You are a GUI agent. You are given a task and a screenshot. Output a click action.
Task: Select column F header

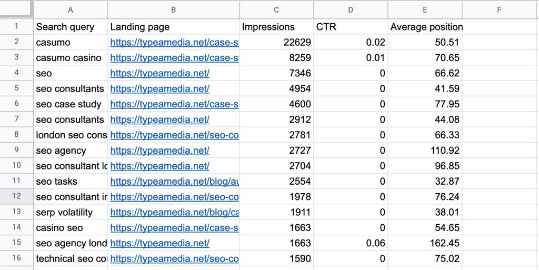[x=499, y=9]
